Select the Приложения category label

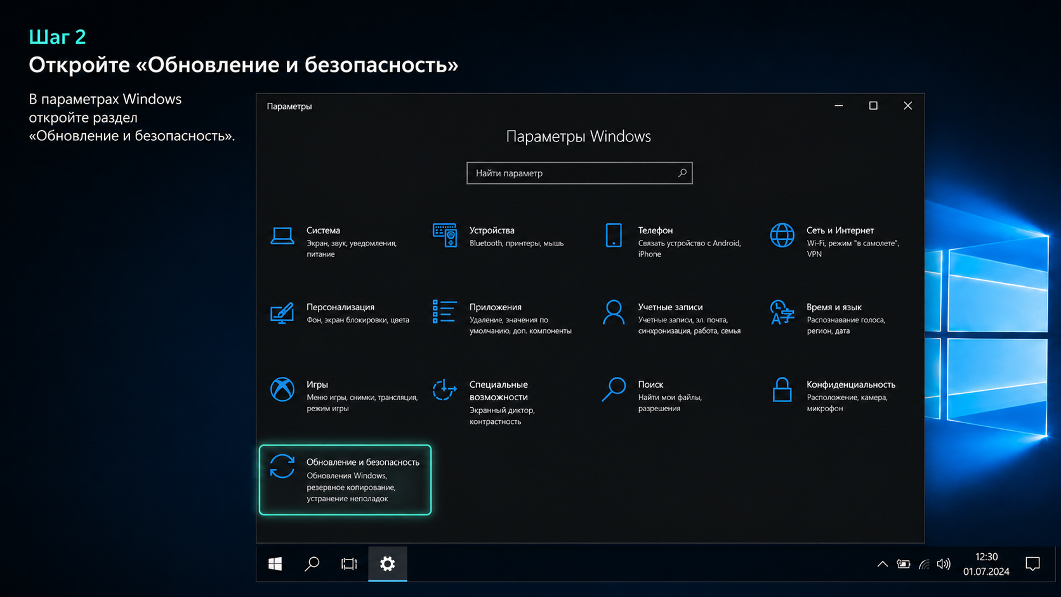[495, 307]
